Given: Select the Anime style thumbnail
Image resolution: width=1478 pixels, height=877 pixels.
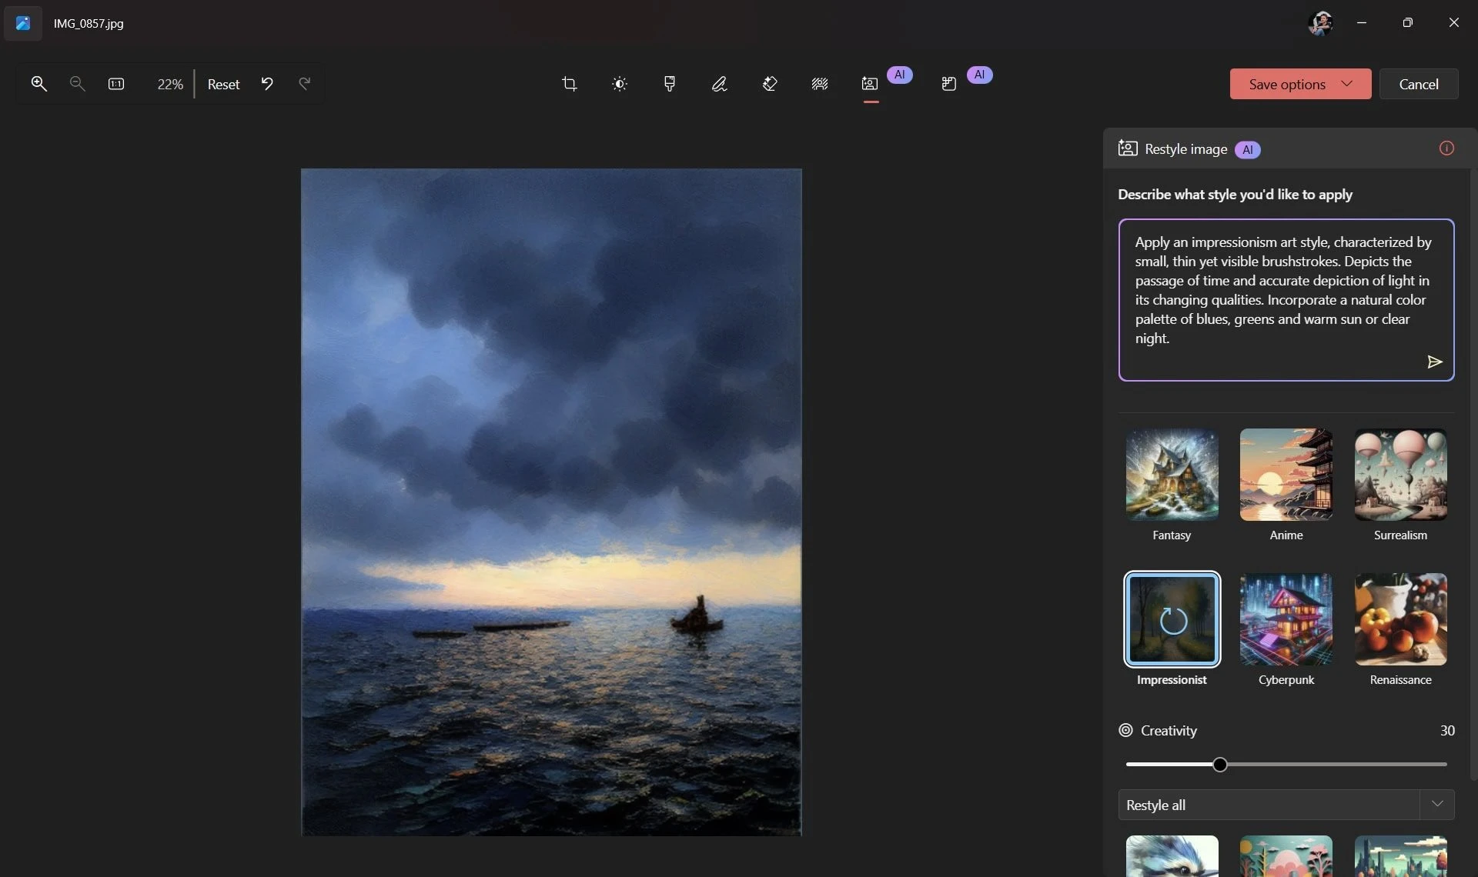Looking at the screenshot, I should (x=1286, y=475).
